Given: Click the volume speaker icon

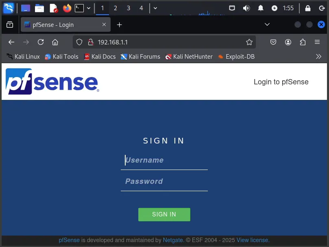Looking at the screenshot, I should pyautogui.click(x=246, y=8).
